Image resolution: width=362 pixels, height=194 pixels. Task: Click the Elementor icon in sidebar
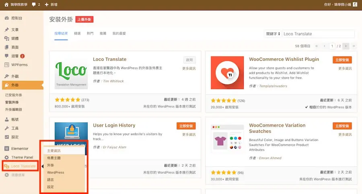pyautogui.click(x=7, y=148)
